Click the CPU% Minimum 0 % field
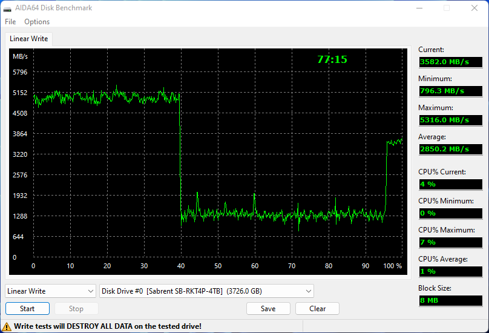Viewport: 489px width, 333px height. tap(451, 213)
